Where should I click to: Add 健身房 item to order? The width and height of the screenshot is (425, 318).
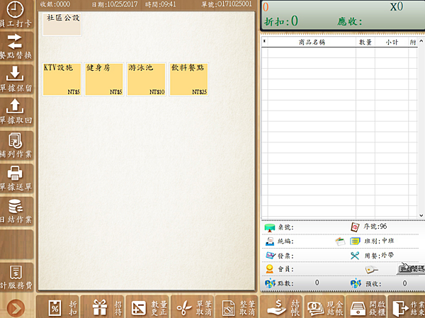coord(104,79)
